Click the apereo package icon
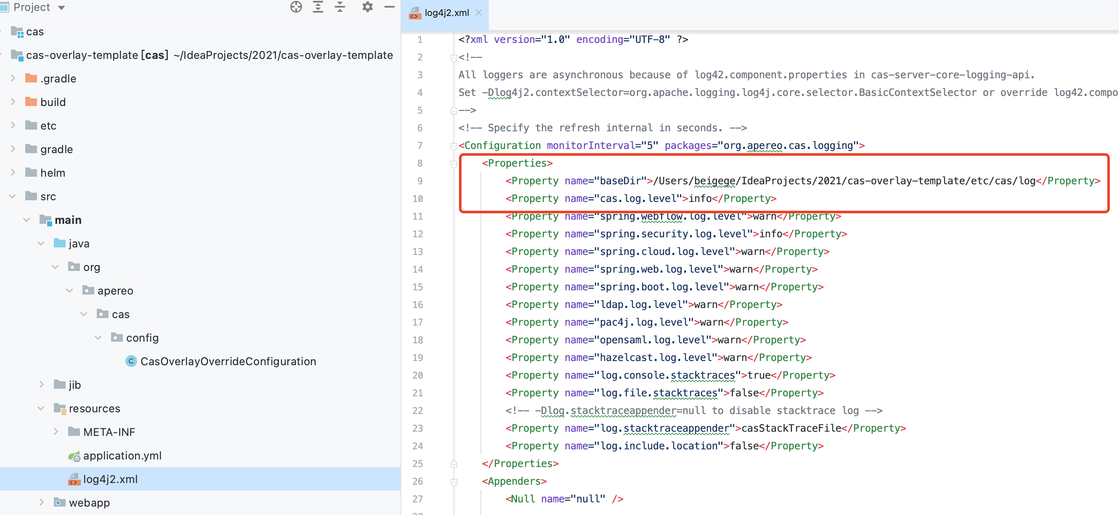Screen dimensions: 1119x515 click(89, 290)
